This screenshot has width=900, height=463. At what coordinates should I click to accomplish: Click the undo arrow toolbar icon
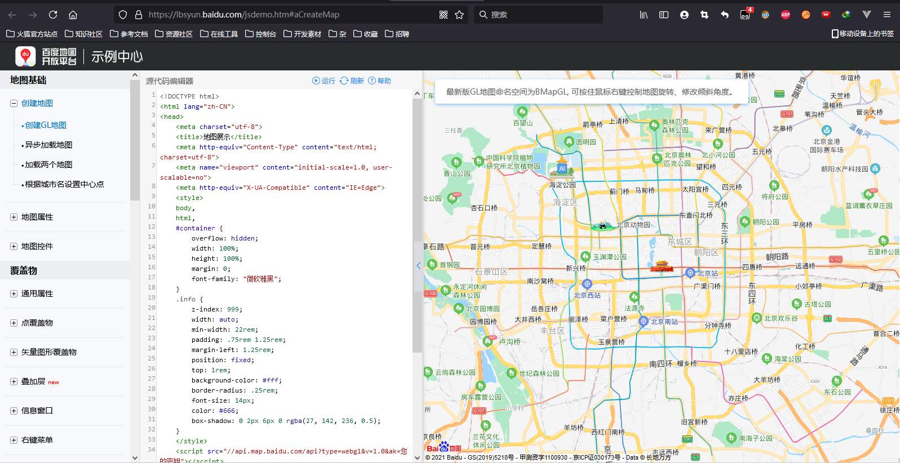pos(725,15)
